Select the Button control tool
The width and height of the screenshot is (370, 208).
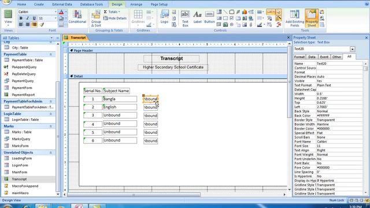209,17
